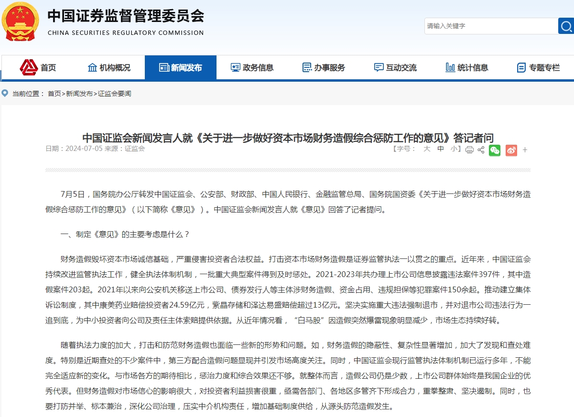Click the 新闻发布 newspaper icon
This screenshot has height=417, width=574.
[164, 67]
